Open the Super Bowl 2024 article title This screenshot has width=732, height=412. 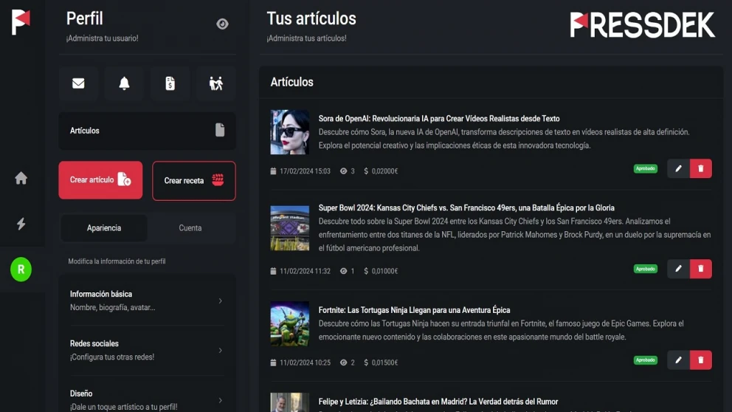[466, 208]
